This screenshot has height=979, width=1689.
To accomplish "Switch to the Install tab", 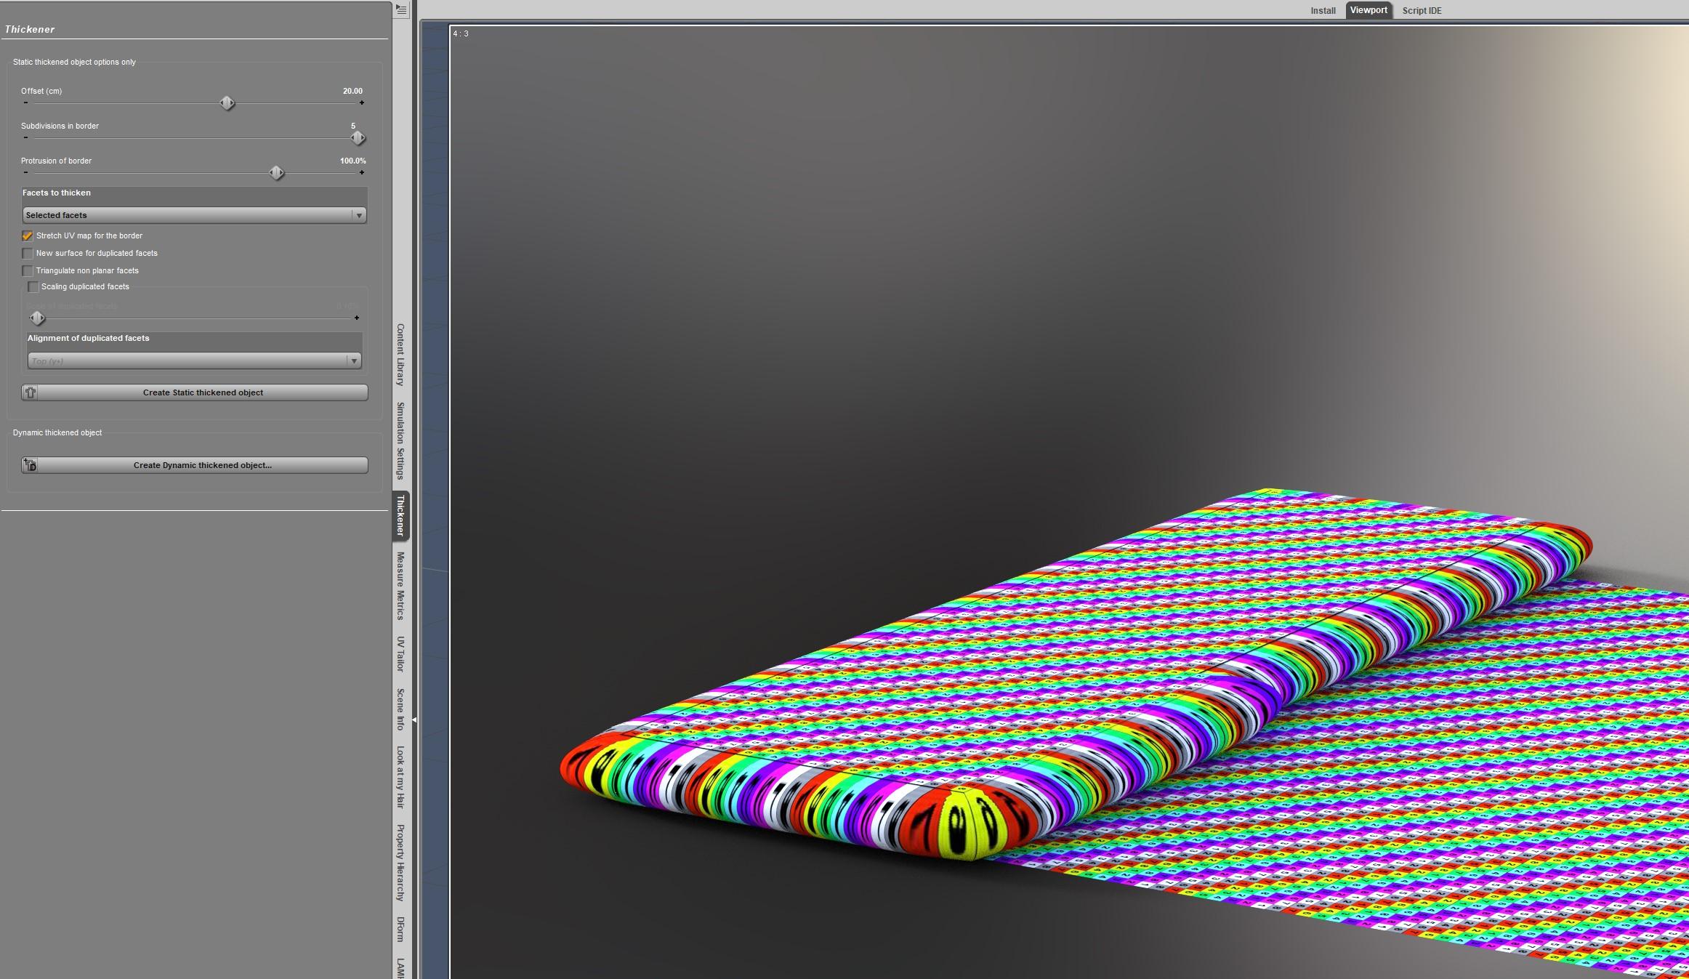I will pyautogui.click(x=1323, y=10).
